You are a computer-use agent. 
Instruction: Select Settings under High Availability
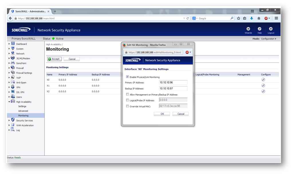(x=22, y=106)
